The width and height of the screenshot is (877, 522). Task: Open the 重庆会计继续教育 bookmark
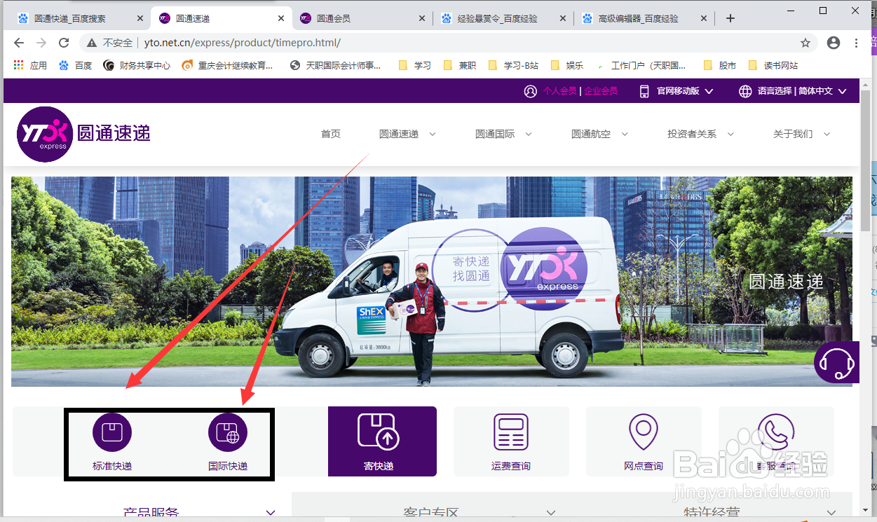point(228,65)
